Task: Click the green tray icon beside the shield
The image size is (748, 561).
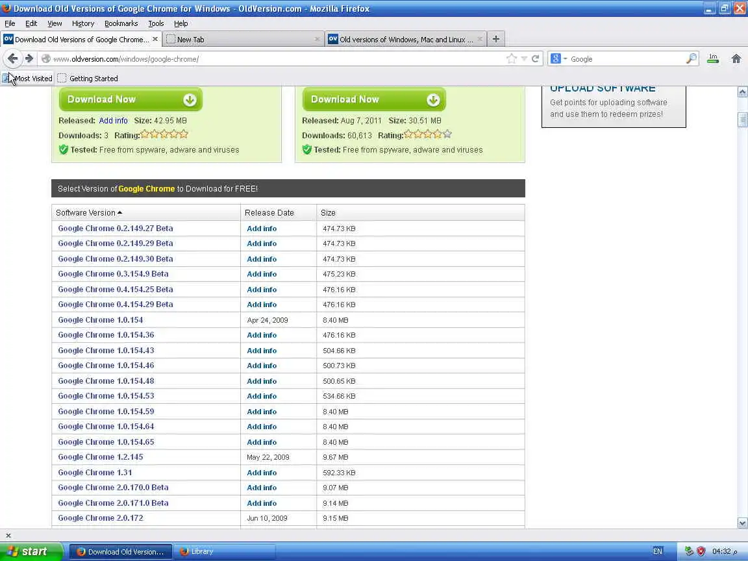Action: [689, 551]
